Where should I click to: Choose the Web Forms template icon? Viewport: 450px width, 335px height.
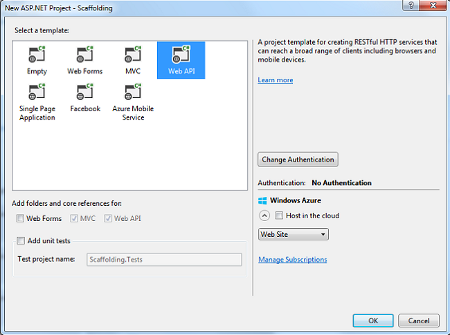pos(85,55)
